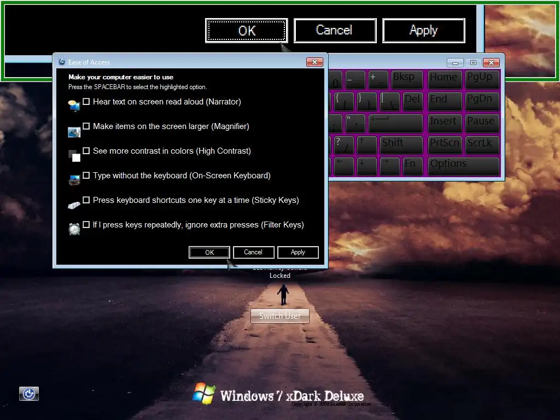Click the Sticky Keys keyboard key icon
This screenshot has width=560, height=420.
pyautogui.click(x=74, y=205)
